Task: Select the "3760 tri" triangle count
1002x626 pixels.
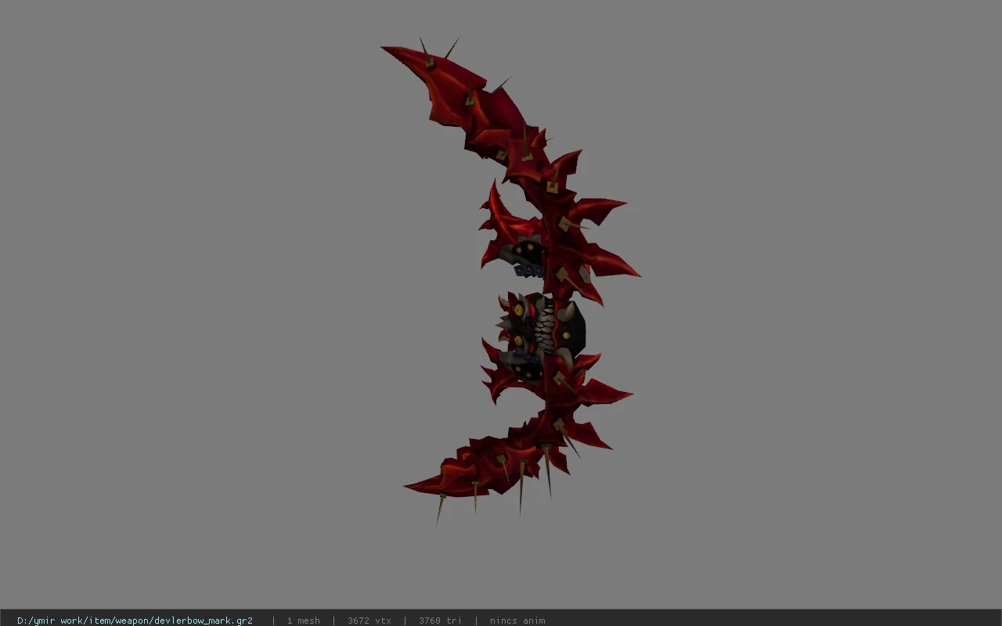Action: click(440, 620)
